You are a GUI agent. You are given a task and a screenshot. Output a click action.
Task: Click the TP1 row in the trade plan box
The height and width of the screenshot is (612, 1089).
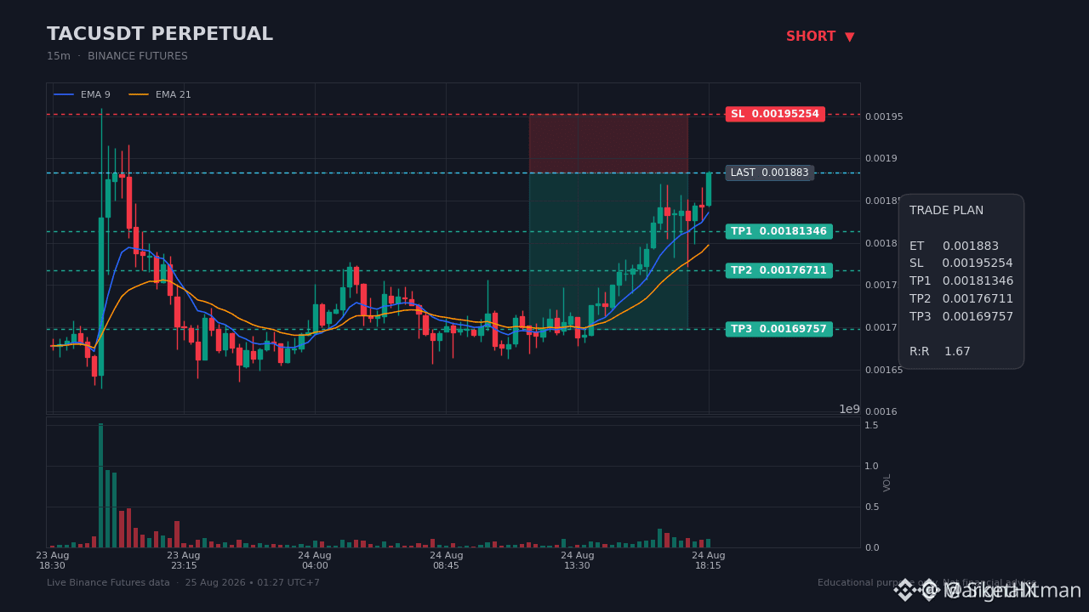(x=961, y=281)
